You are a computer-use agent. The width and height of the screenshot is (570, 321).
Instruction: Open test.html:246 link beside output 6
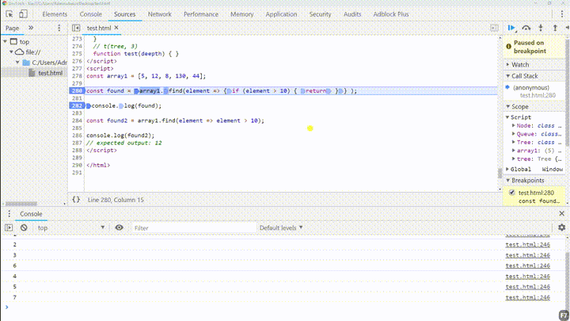tap(527, 266)
